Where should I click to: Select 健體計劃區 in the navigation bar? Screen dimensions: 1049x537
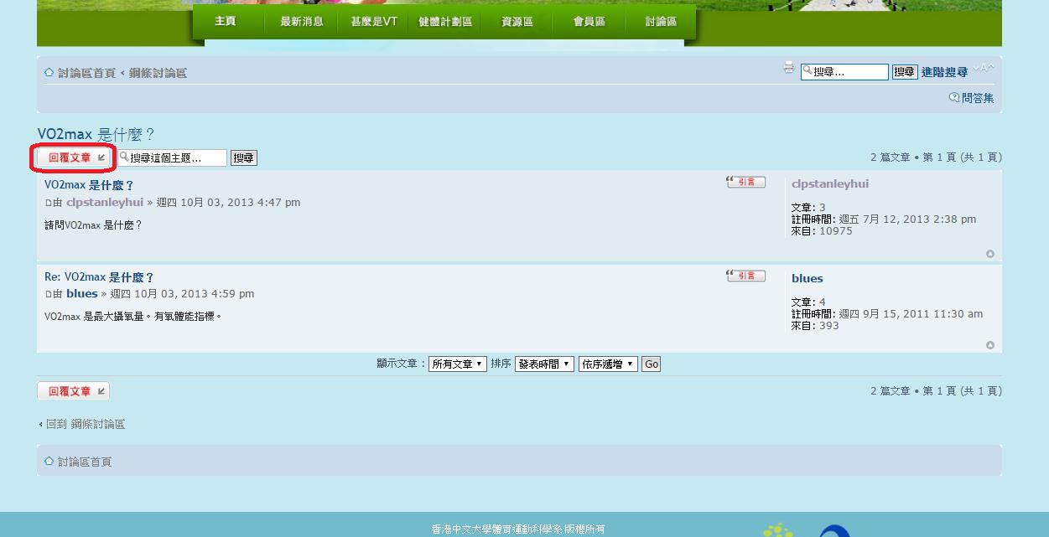point(445,22)
